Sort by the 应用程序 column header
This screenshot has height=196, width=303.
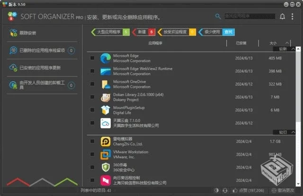pos(155,43)
